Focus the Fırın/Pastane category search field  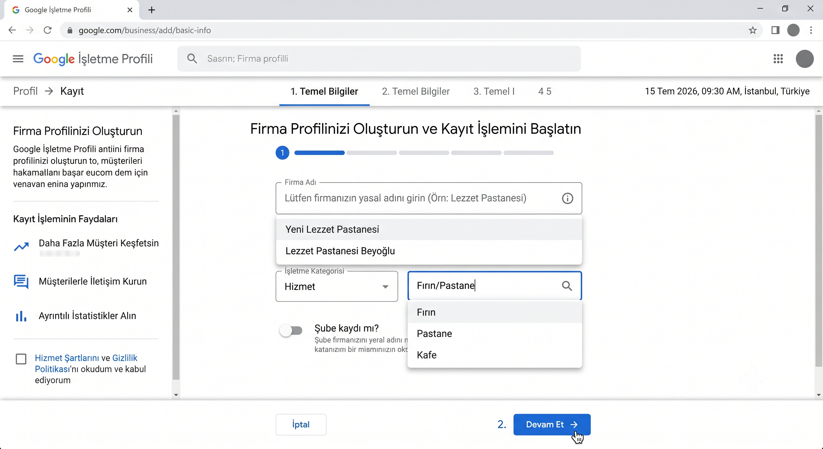click(495, 286)
